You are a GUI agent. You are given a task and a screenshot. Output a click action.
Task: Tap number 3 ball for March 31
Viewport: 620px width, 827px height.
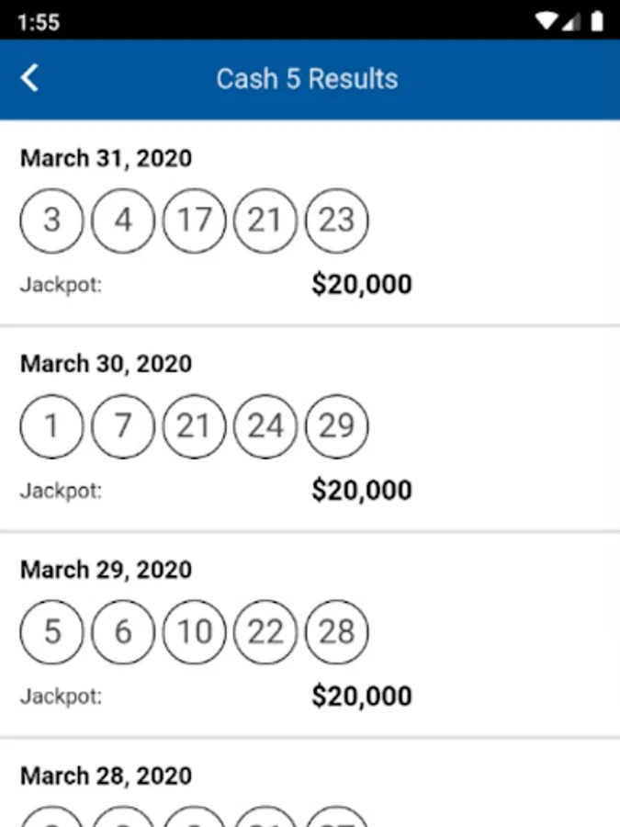pos(51,221)
